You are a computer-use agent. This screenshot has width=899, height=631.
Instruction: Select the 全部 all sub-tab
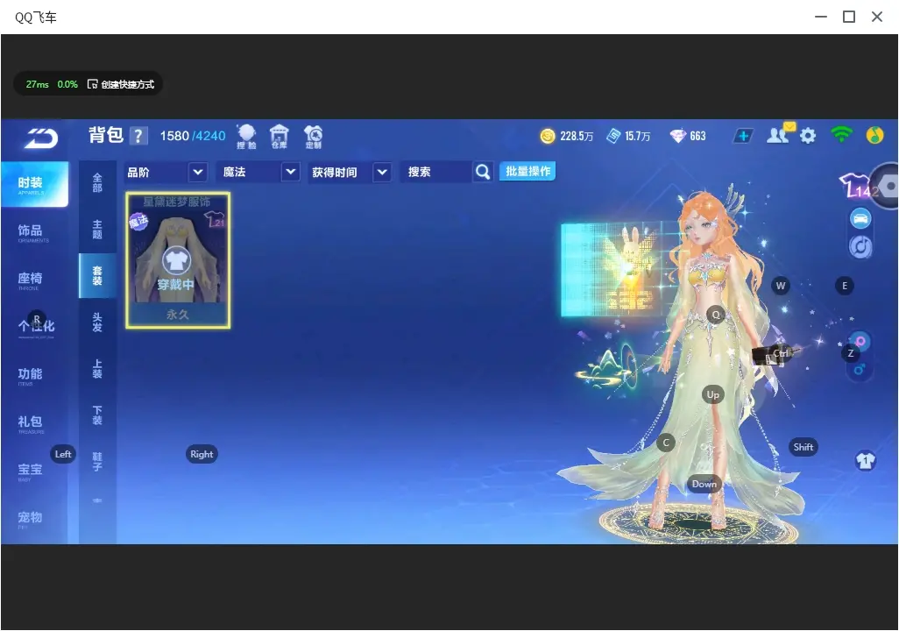tap(97, 183)
